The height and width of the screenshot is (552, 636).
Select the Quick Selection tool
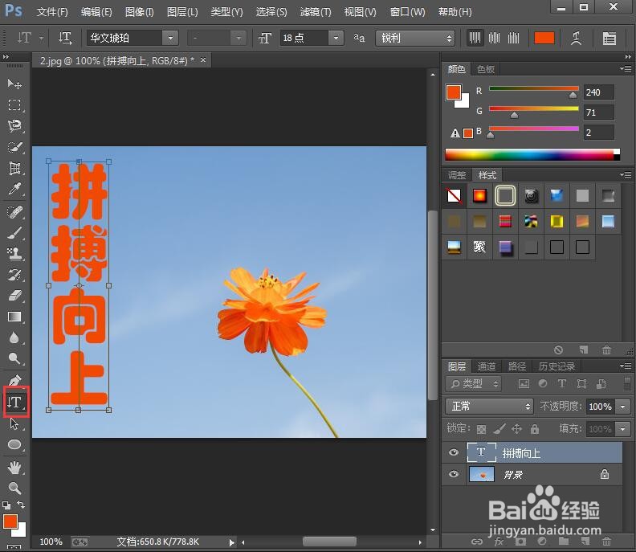[14, 147]
